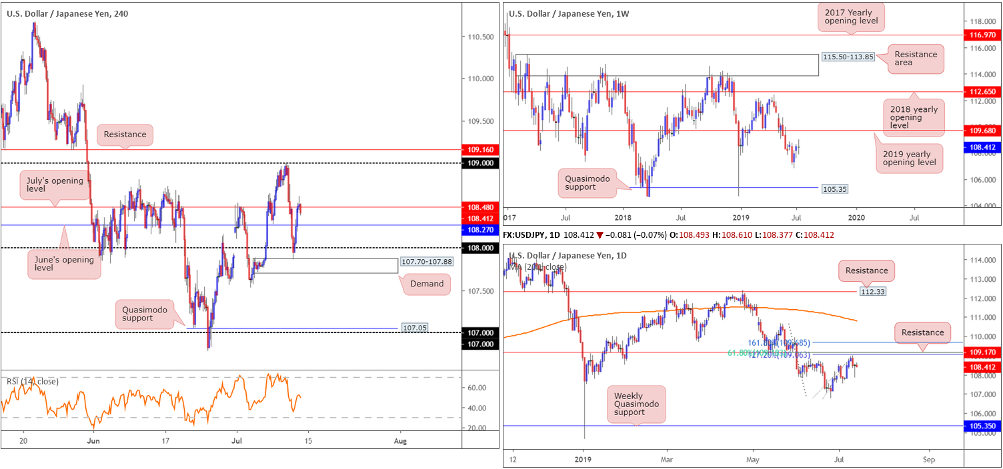Click the 110.500 value on 240 chart axis
This screenshot has height=469, width=1003.
pyautogui.click(x=480, y=36)
